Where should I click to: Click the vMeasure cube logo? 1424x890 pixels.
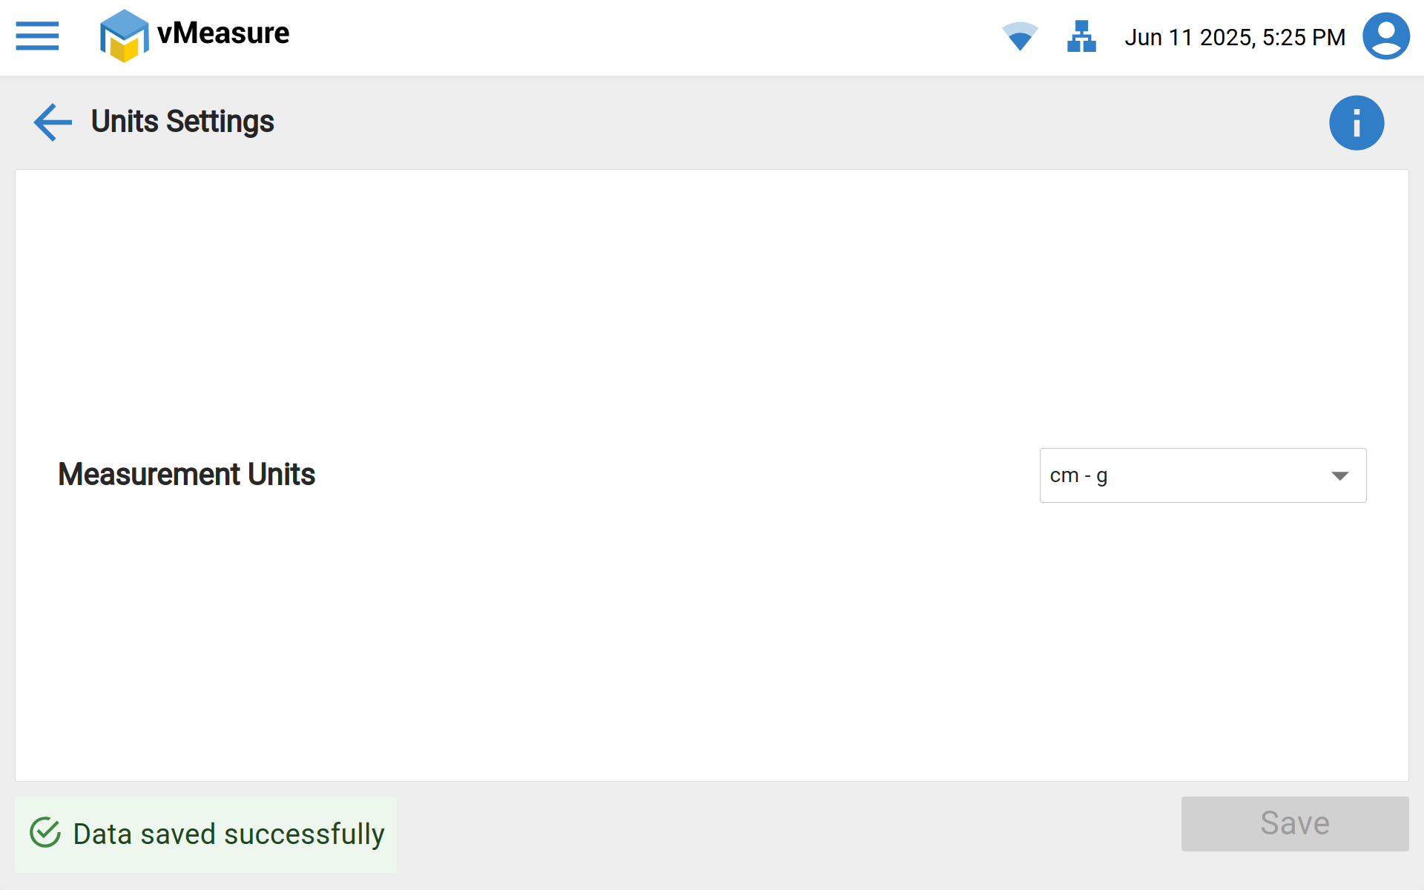click(x=124, y=36)
